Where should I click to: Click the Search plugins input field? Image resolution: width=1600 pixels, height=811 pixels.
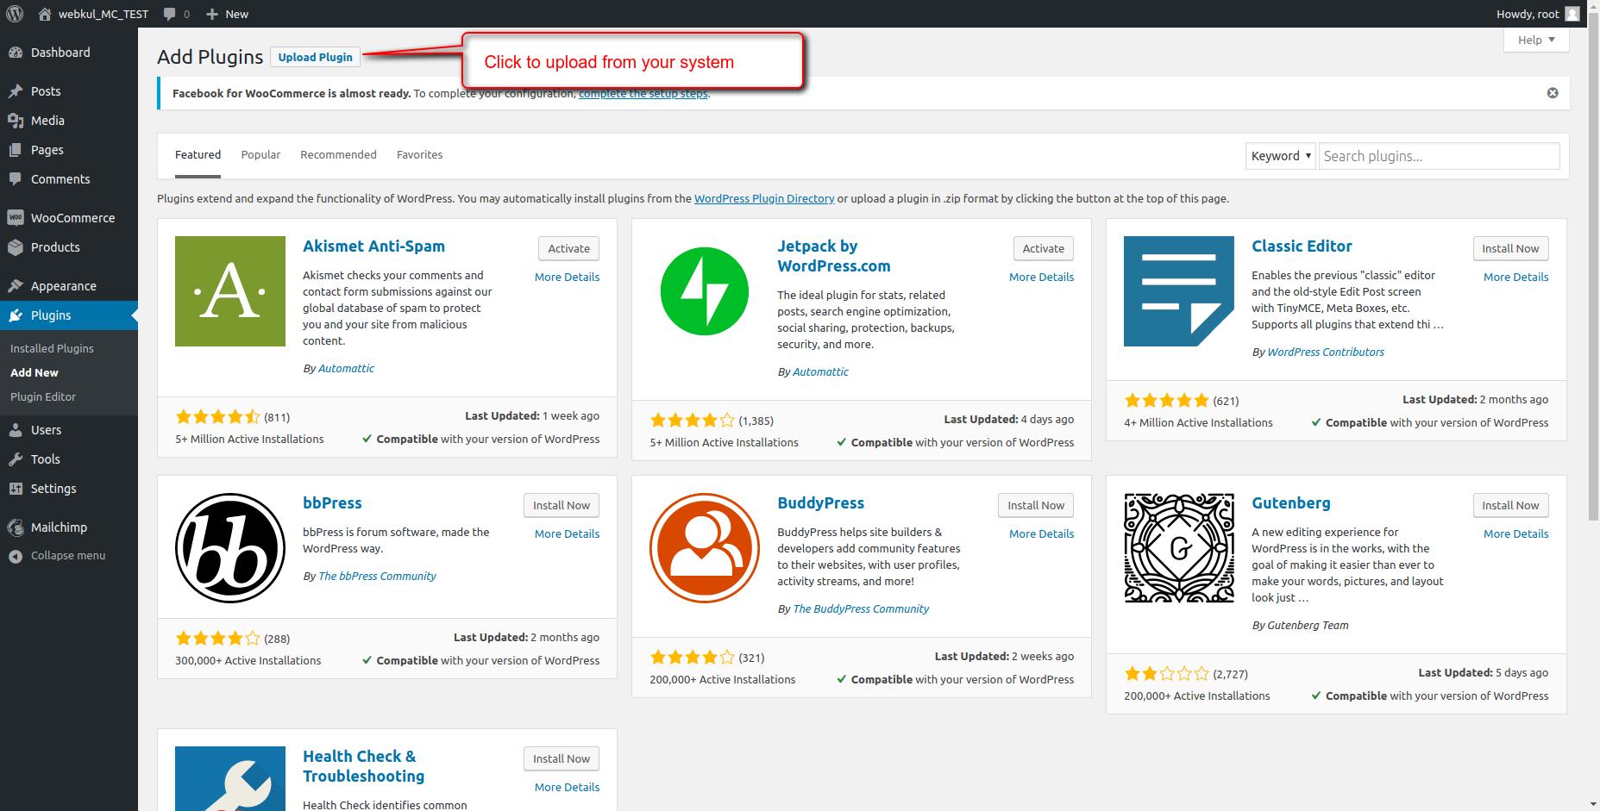[x=1439, y=156]
